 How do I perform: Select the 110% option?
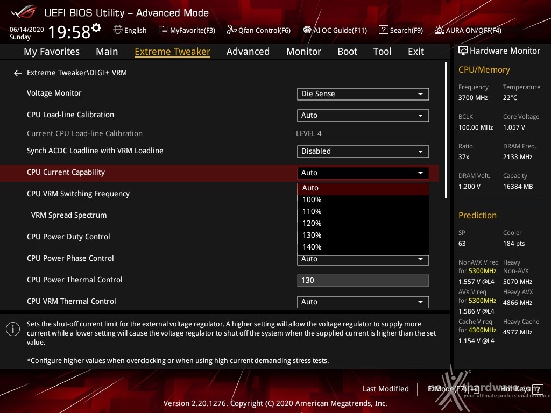click(x=363, y=212)
